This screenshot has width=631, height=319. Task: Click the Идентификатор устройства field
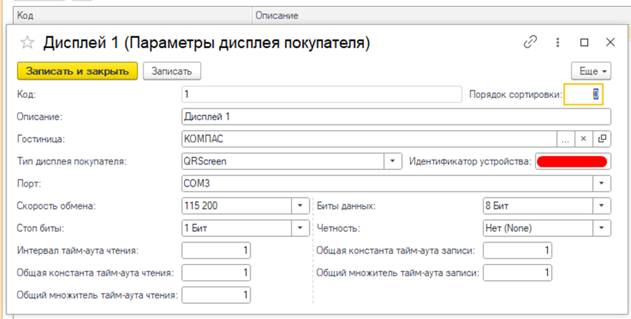[x=573, y=161]
